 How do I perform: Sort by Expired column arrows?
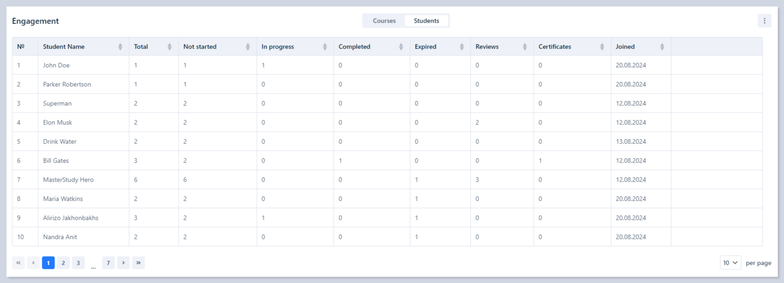[x=462, y=47]
